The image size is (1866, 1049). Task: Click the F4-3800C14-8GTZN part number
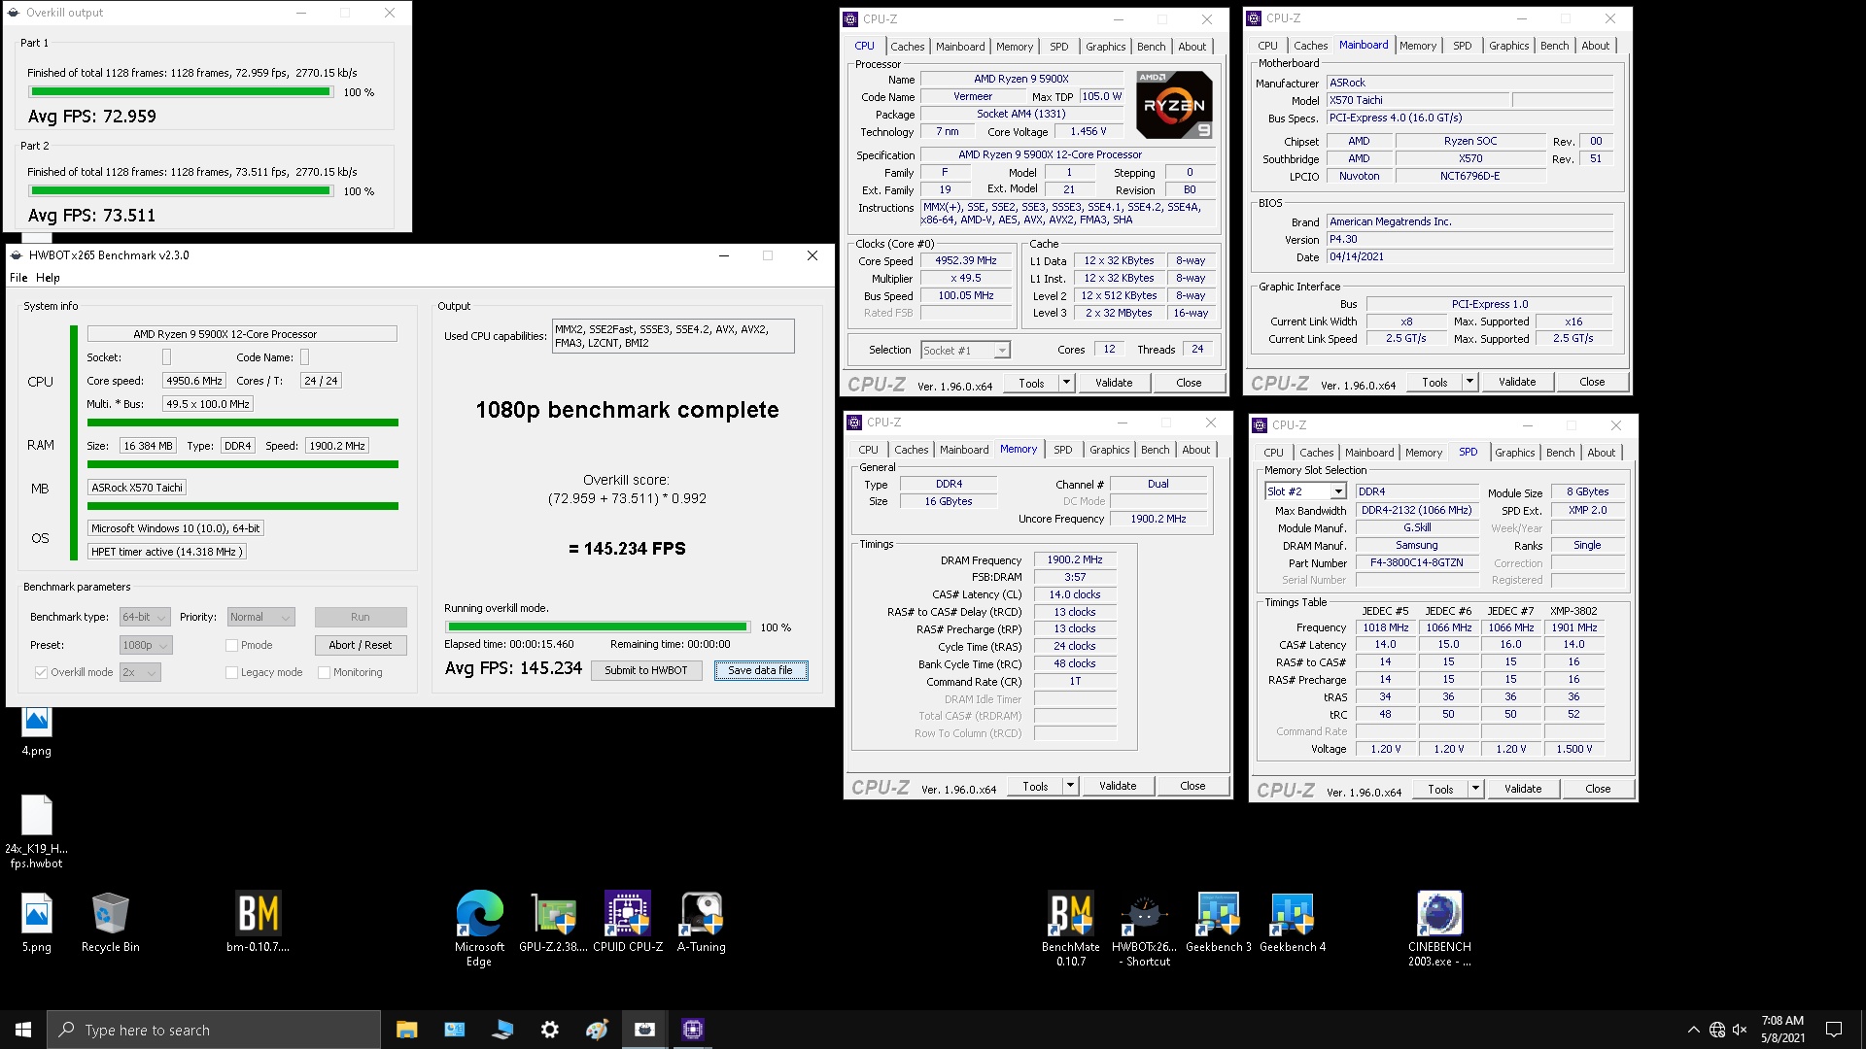pos(1416,562)
